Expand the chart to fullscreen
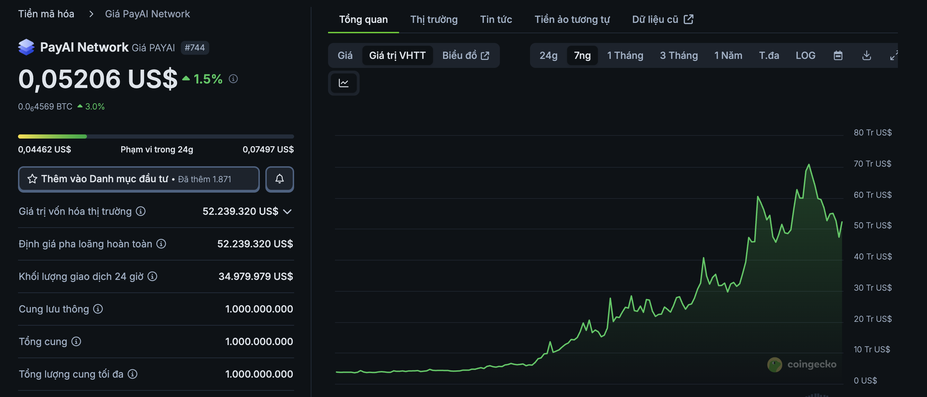This screenshot has width=927, height=397. coord(895,55)
